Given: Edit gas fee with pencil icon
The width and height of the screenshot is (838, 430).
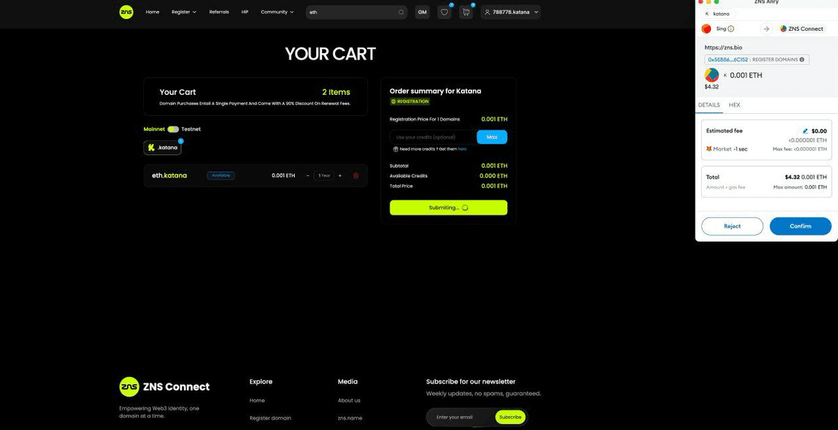Looking at the screenshot, I should (x=805, y=131).
